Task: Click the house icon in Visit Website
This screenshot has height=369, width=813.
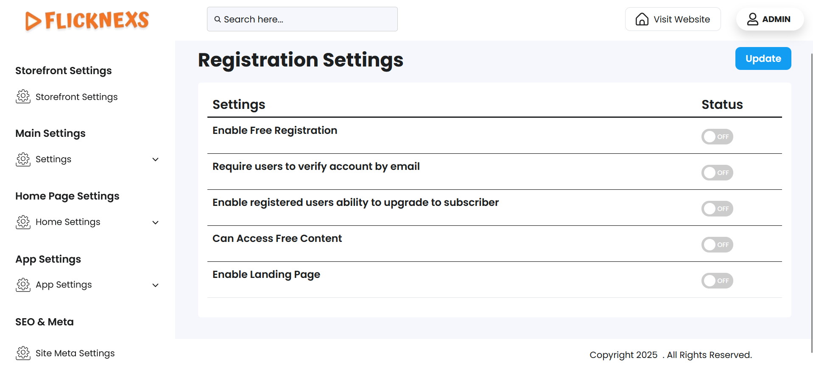Action: 642,19
